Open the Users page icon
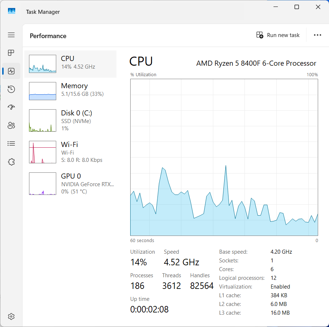329x327 pixels. point(11,126)
